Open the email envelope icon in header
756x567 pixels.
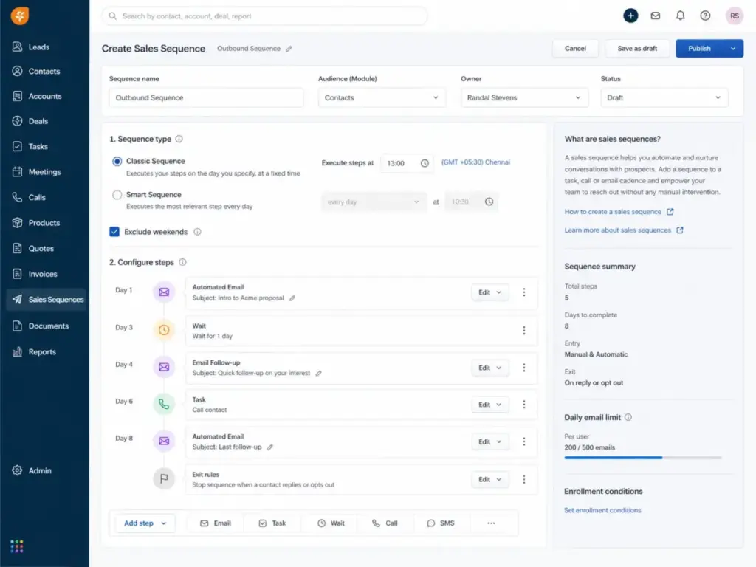click(656, 16)
